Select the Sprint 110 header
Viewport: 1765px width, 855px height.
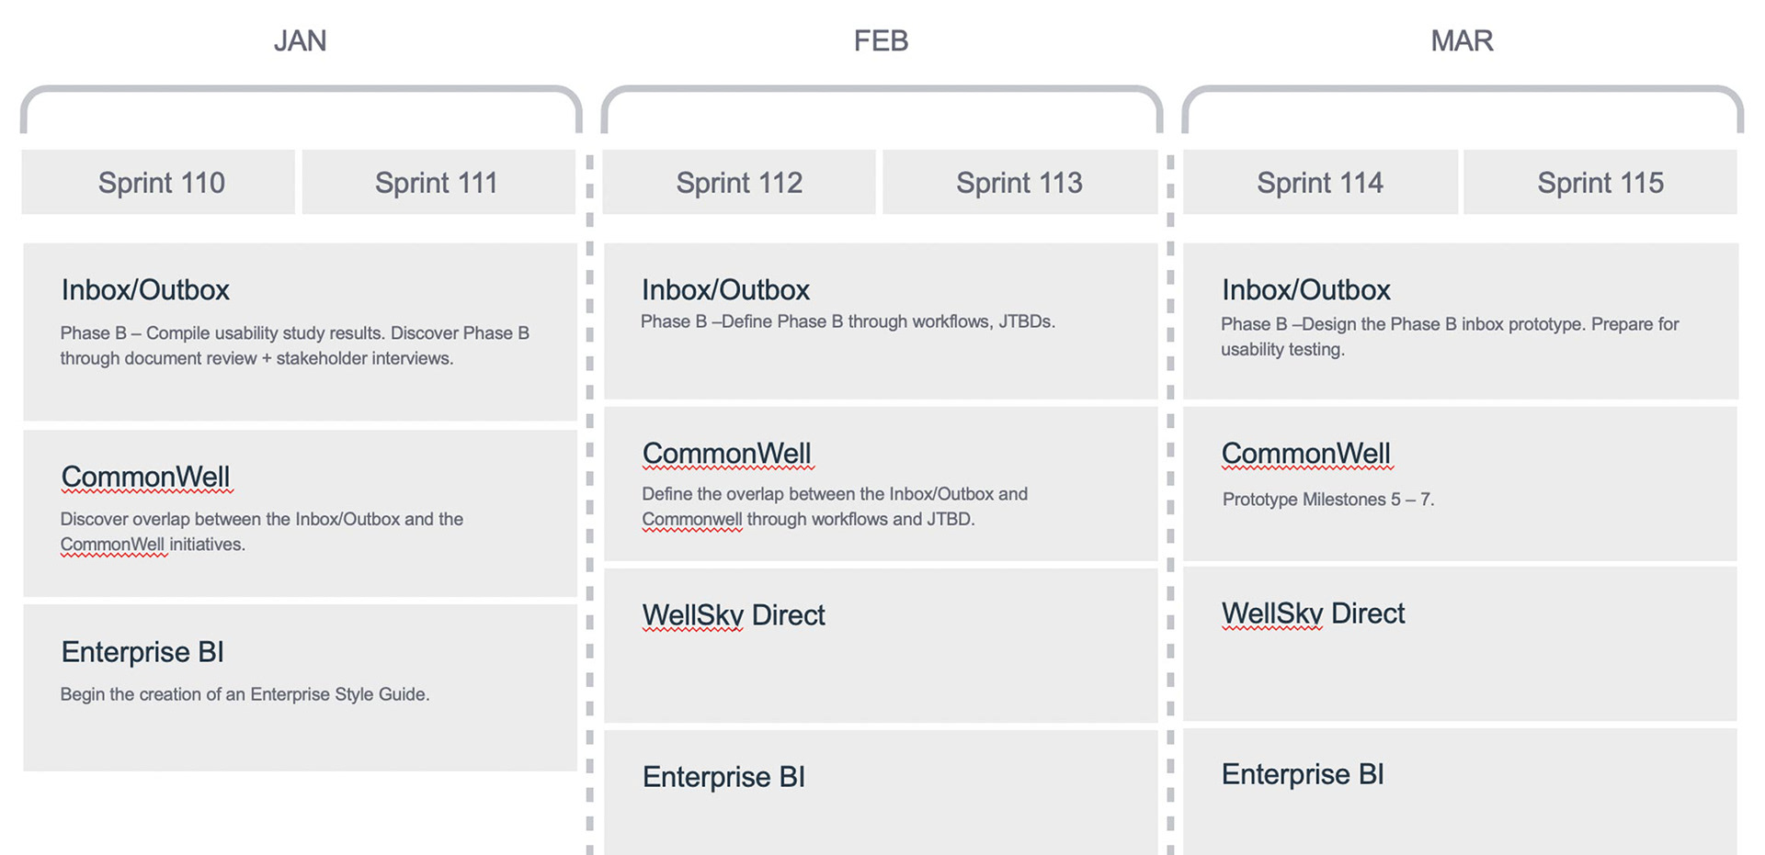point(158,182)
